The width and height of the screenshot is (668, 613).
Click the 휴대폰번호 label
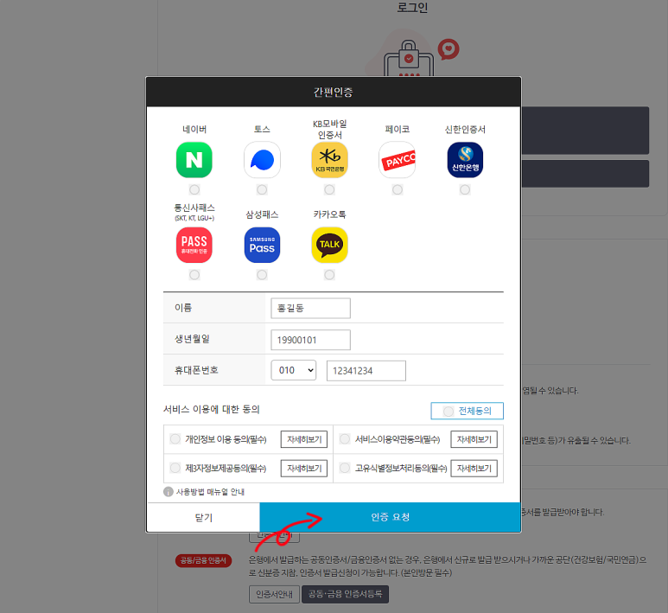pos(196,370)
